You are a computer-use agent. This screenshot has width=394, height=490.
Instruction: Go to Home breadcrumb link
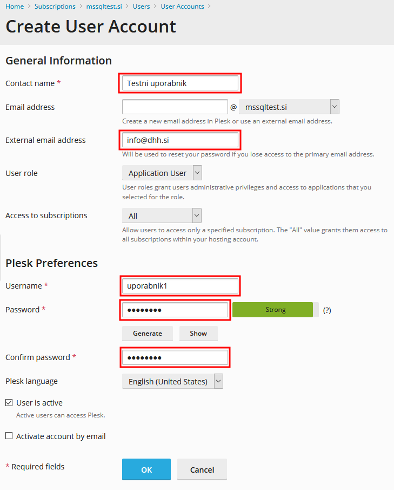15,6
